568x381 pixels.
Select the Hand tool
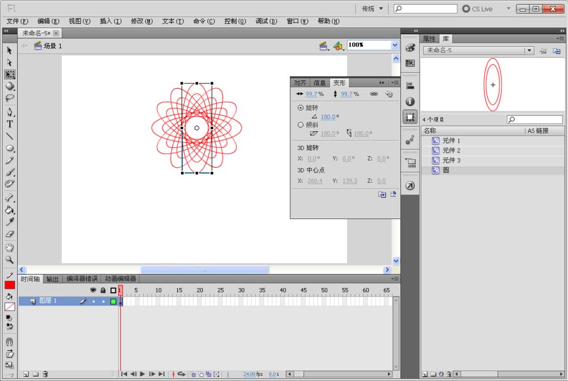click(x=10, y=247)
